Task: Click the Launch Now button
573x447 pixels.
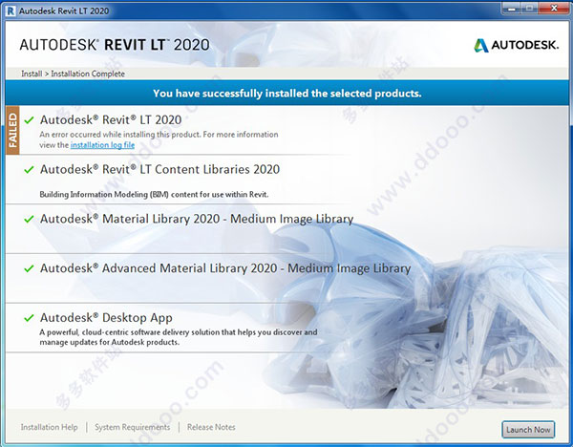Action: [528, 430]
